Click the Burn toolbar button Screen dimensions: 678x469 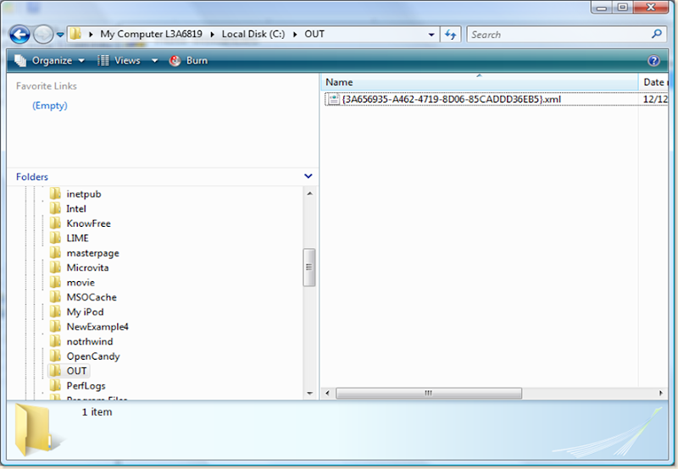tap(188, 60)
